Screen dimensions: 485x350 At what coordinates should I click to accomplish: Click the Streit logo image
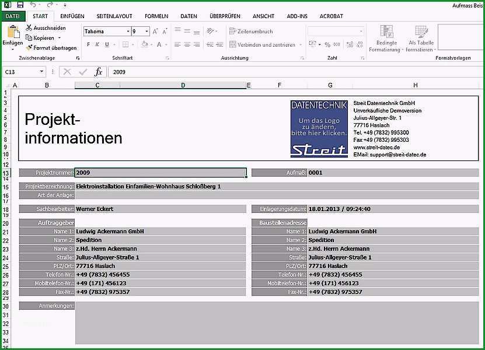[x=319, y=128]
